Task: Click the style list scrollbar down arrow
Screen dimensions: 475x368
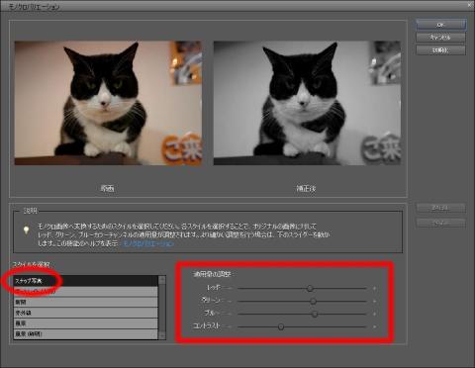Action: coord(162,335)
